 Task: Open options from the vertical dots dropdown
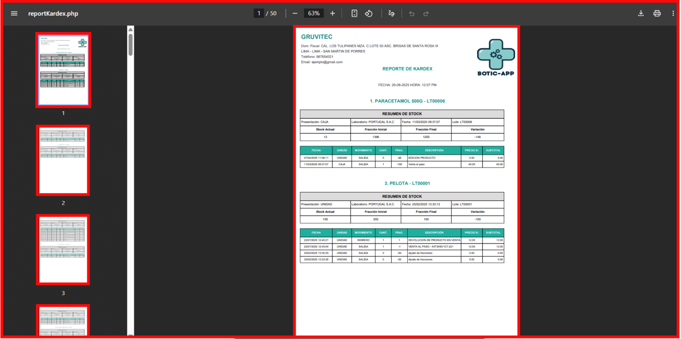pos(673,13)
